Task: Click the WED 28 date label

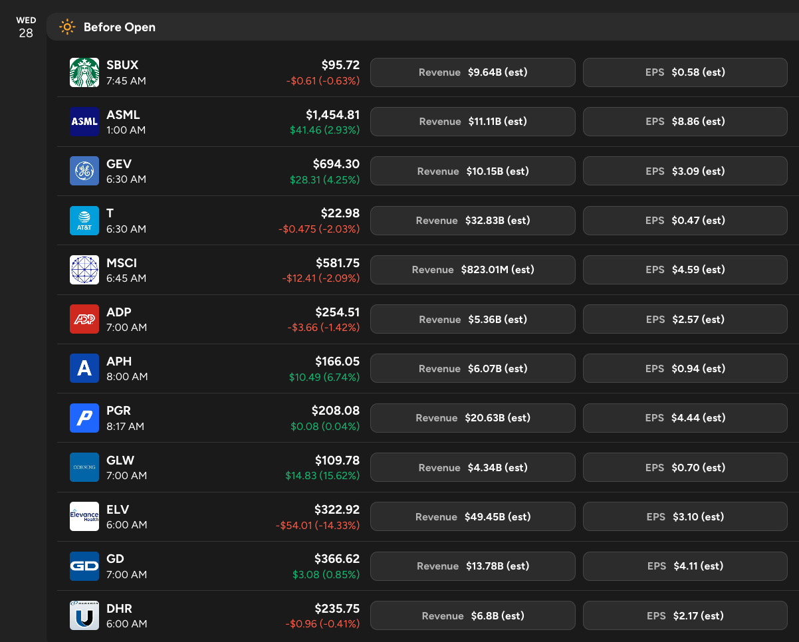Action: point(26,28)
